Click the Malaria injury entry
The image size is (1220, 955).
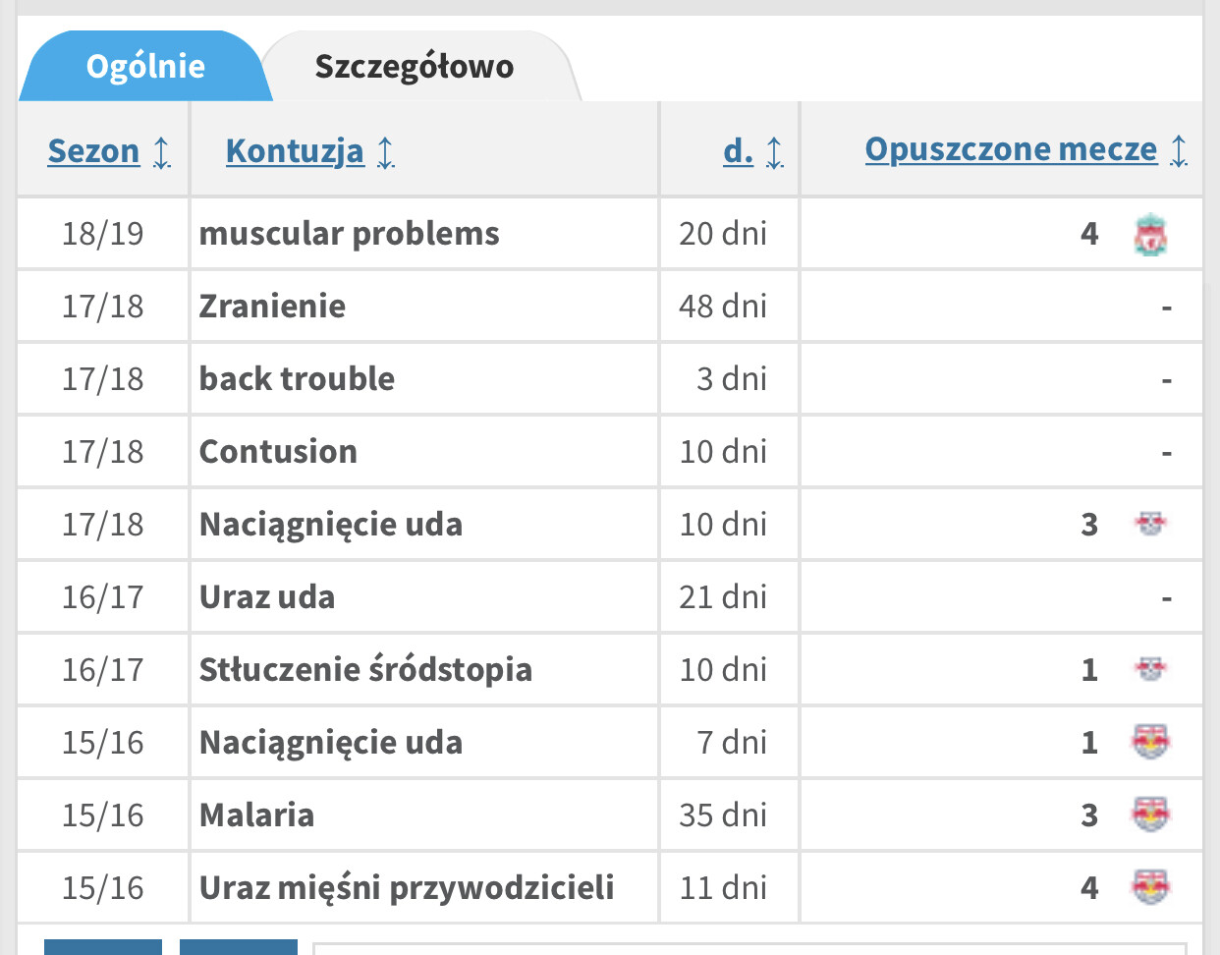click(x=256, y=815)
